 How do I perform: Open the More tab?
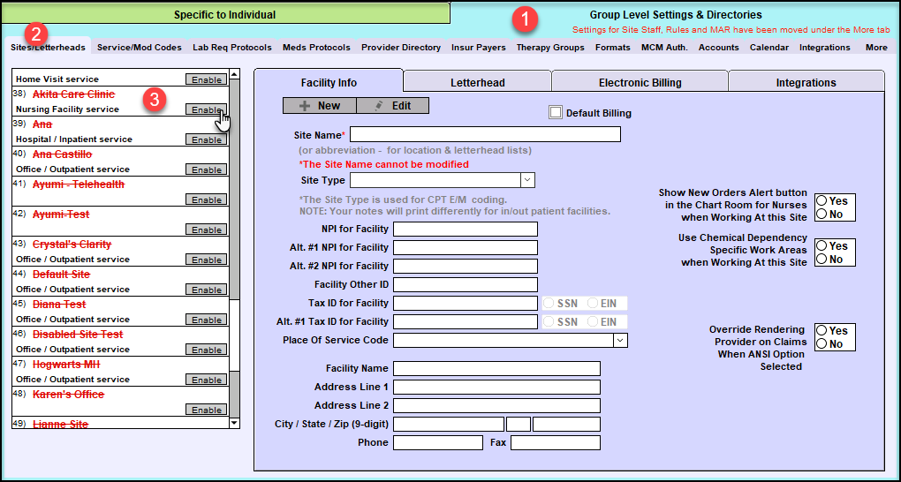click(x=876, y=48)
